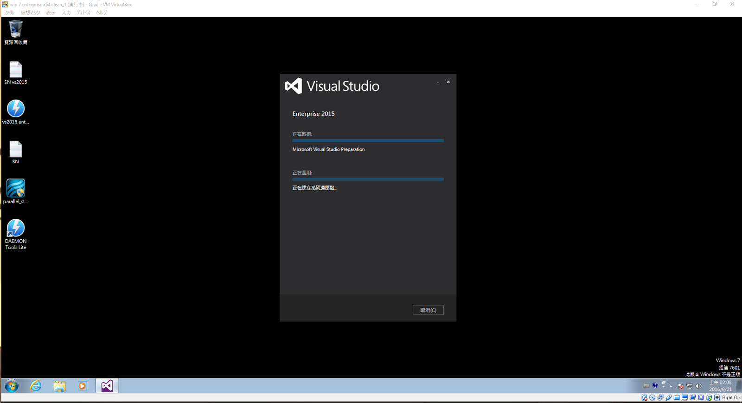This screenshot has width=742, height=403.
Task: Click the 正在建立系統還原點... status text
Action: 315,188
